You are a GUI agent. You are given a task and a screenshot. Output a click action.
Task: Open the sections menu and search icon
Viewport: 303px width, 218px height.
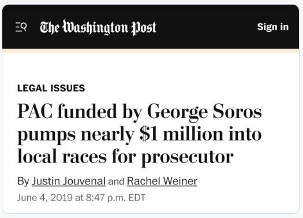tap(21, 27)
